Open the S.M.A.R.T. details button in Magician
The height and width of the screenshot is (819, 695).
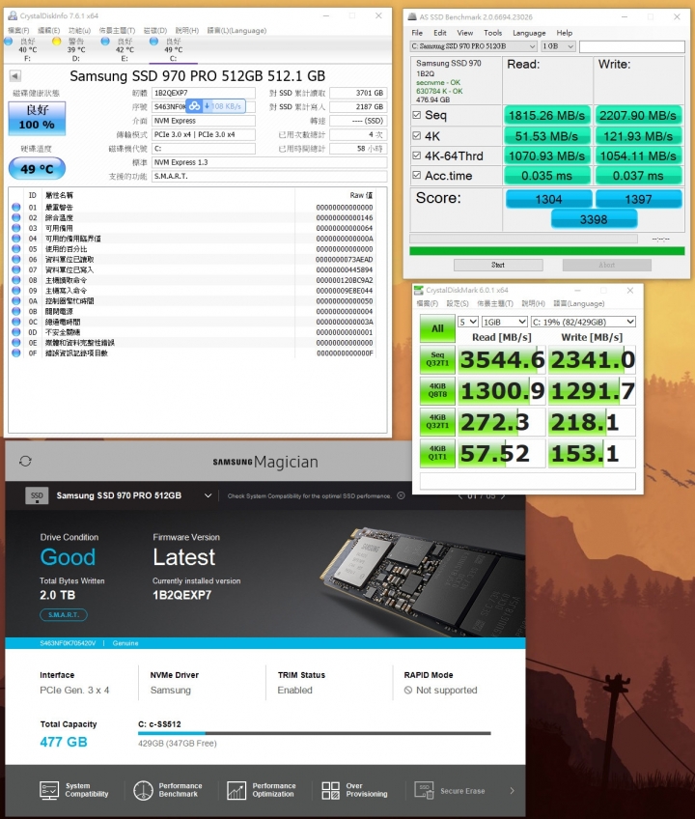pyautogui.click(x=64, y=615)
